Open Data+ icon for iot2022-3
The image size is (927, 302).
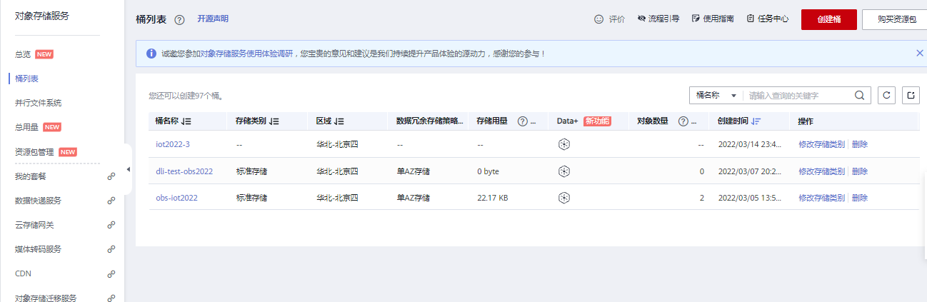tap(563, 144)
